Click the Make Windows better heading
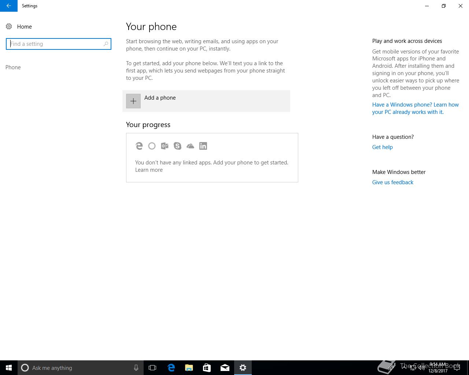The height and width of the screenshot is (375, 469). coord(399,172)
